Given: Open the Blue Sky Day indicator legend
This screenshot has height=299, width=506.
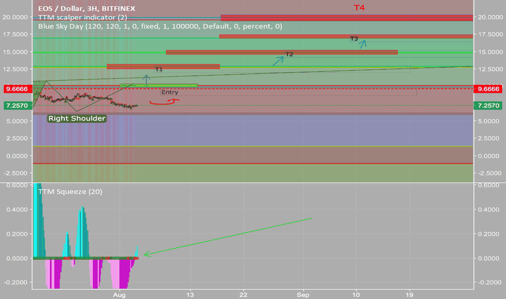Looking at the screenshot, I should click(160, 26).
